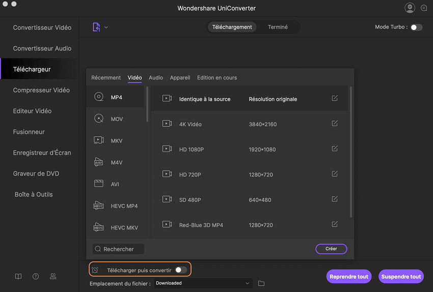Click edit icon for HD 1080P
This screenshot has height=292, width=433.
tap(335, 149)
